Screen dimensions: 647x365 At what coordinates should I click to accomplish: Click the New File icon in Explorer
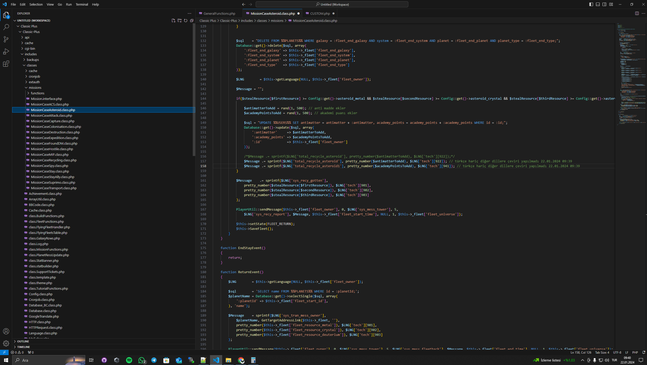[173, 21]
